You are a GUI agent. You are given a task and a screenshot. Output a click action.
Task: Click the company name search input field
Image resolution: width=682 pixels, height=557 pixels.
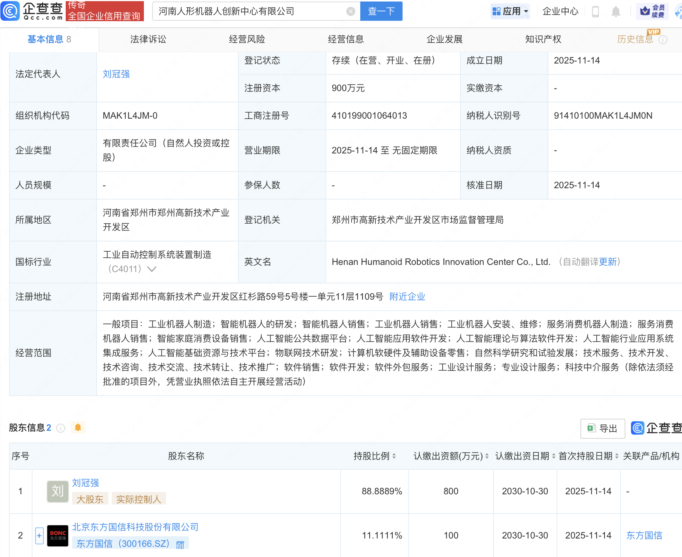(249, 11)
